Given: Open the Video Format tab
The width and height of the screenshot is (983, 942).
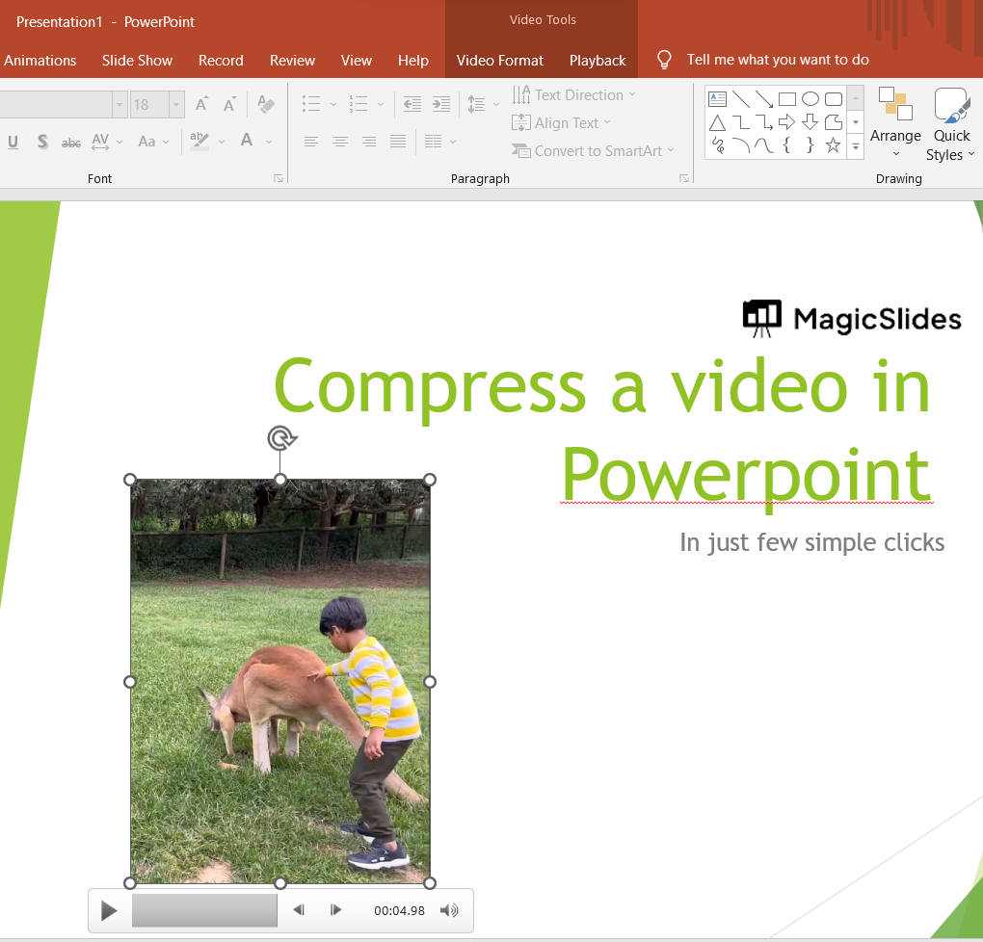Looking at the screenshot, I should tap(500, 60).
